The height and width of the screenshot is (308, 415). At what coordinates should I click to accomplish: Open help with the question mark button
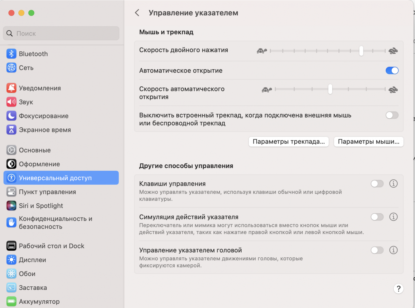(398, 288)
